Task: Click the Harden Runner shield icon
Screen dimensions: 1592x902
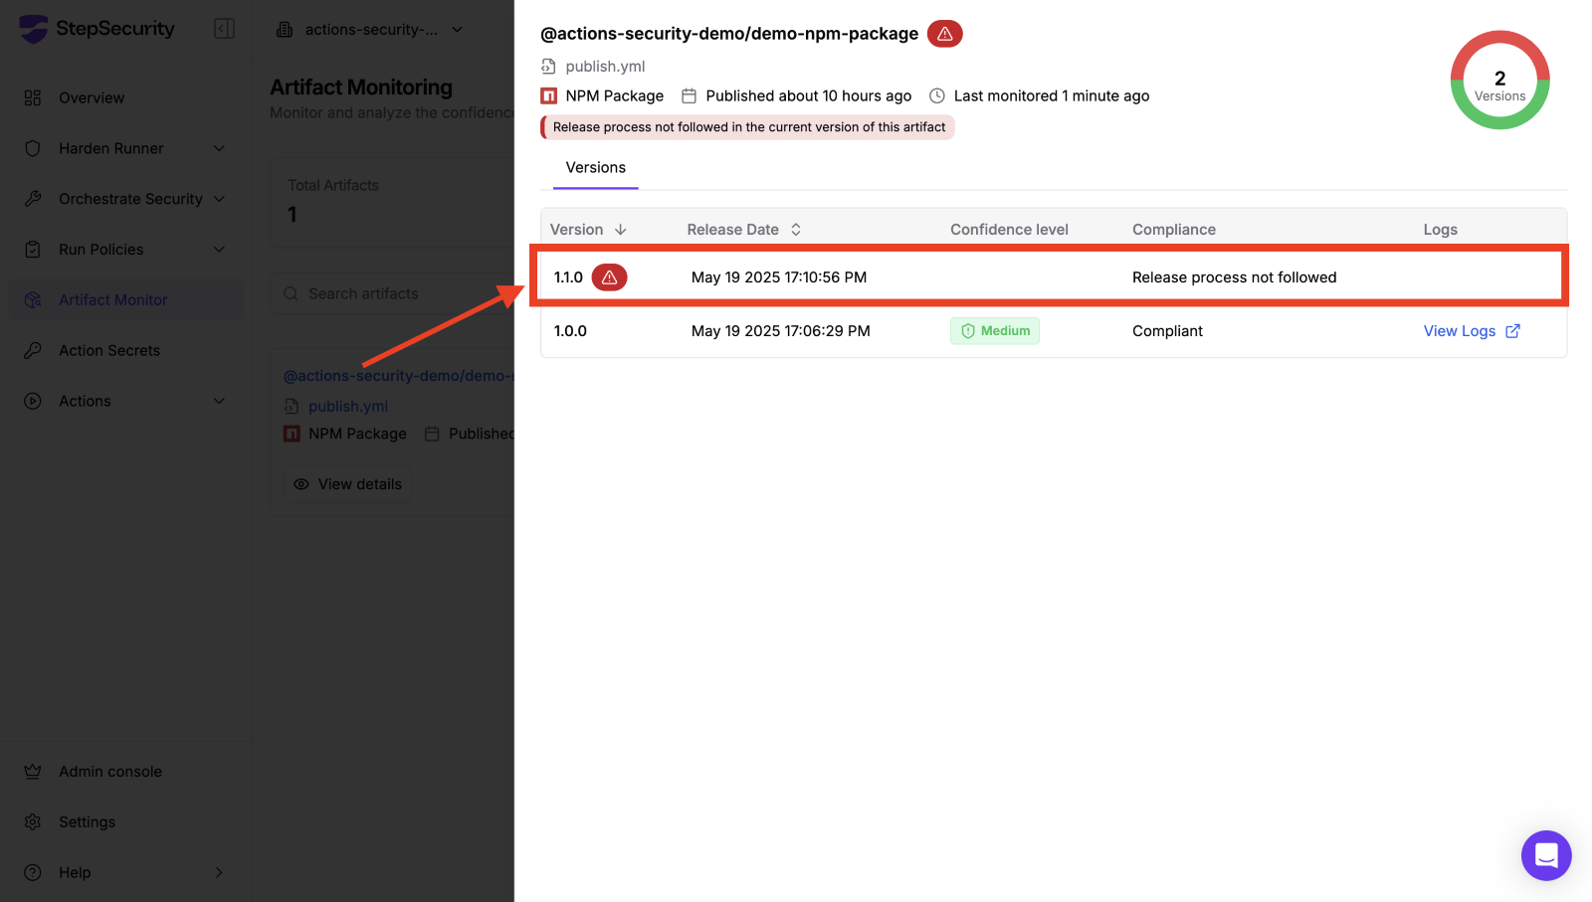Action: [33, 148]
